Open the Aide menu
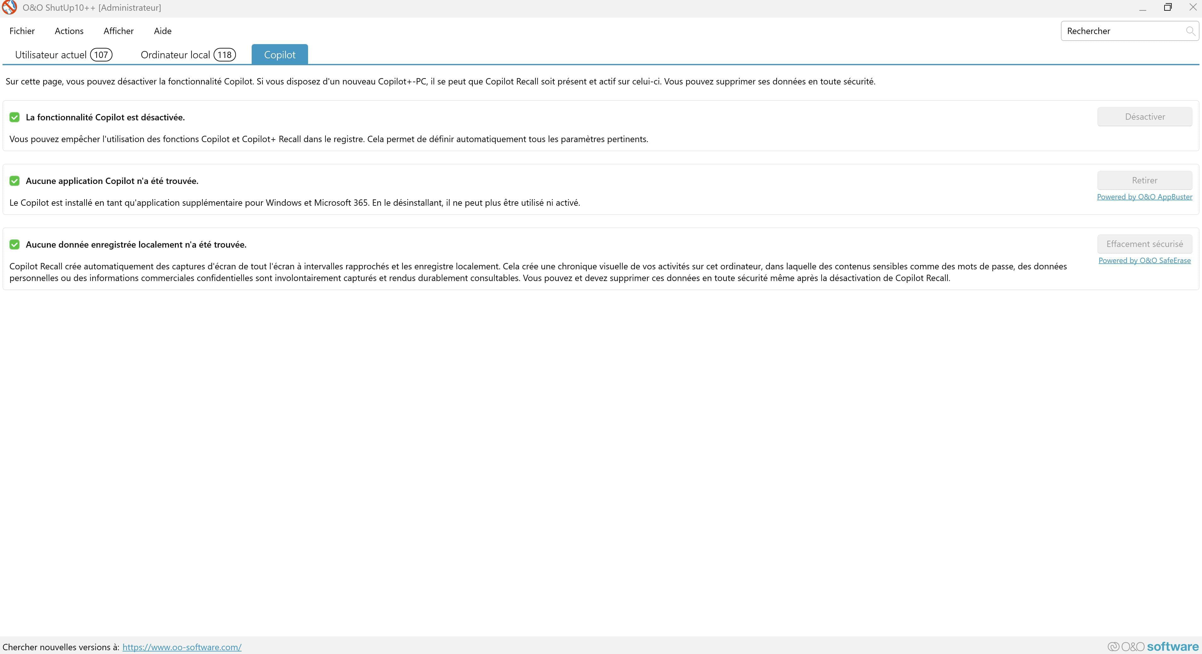The height and width of the screenshot is (654, 1202). (x=163, y=31)
